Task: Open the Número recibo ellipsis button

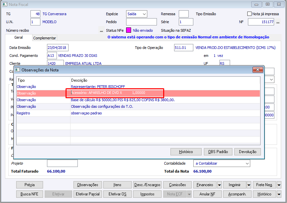Action: (101, 30)
